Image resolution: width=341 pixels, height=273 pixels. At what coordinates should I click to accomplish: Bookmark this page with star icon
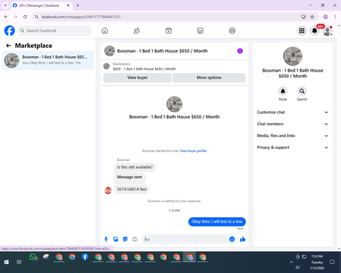pyautogui.click(x=312, y=17)
